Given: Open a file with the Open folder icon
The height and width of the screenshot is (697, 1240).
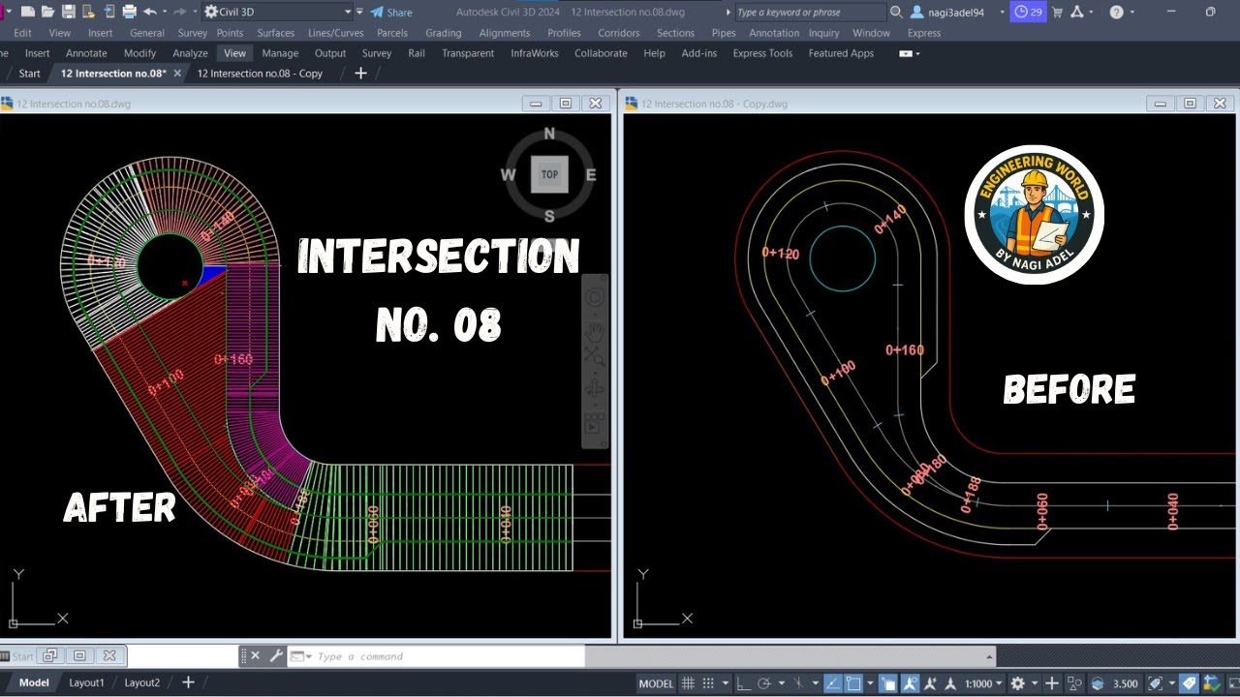Looking at the screenshot, I should (47, 12).
